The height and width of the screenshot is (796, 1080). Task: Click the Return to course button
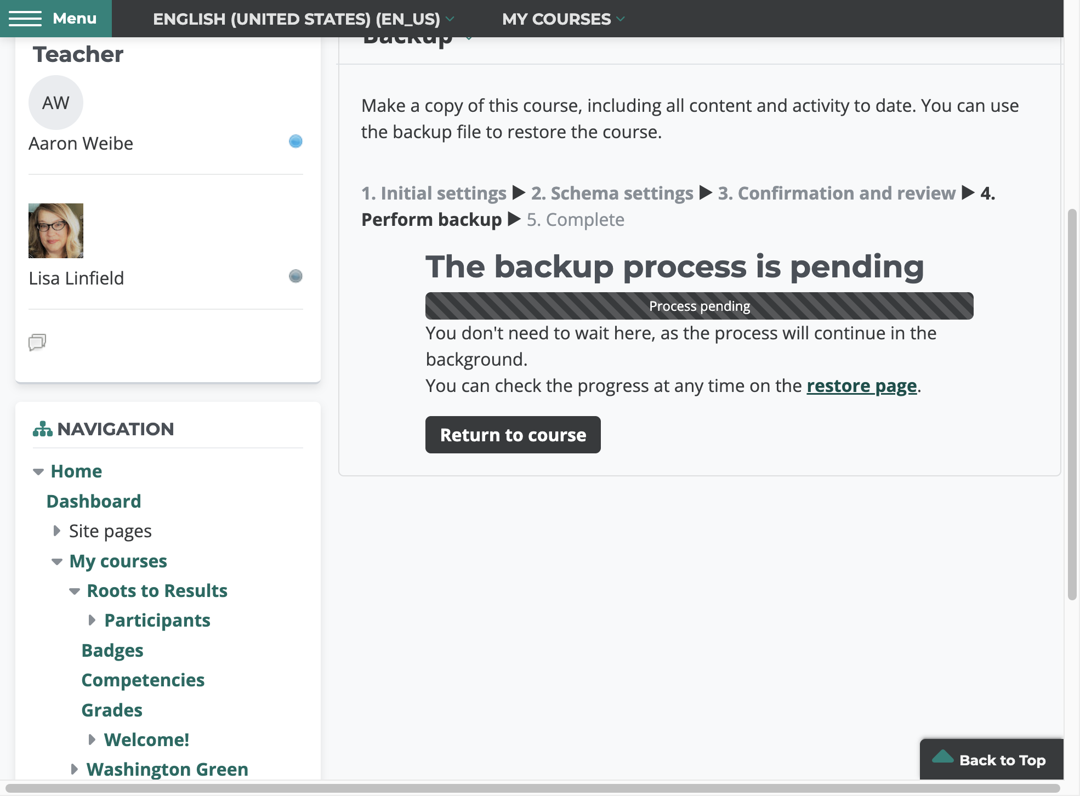tap(513, 435)
